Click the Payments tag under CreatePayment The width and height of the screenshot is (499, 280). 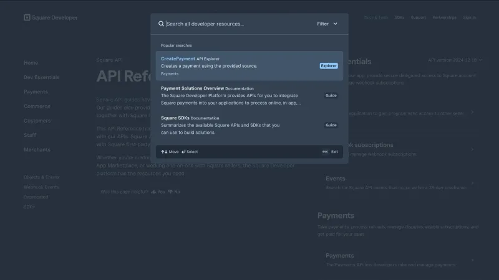point(170,73)
